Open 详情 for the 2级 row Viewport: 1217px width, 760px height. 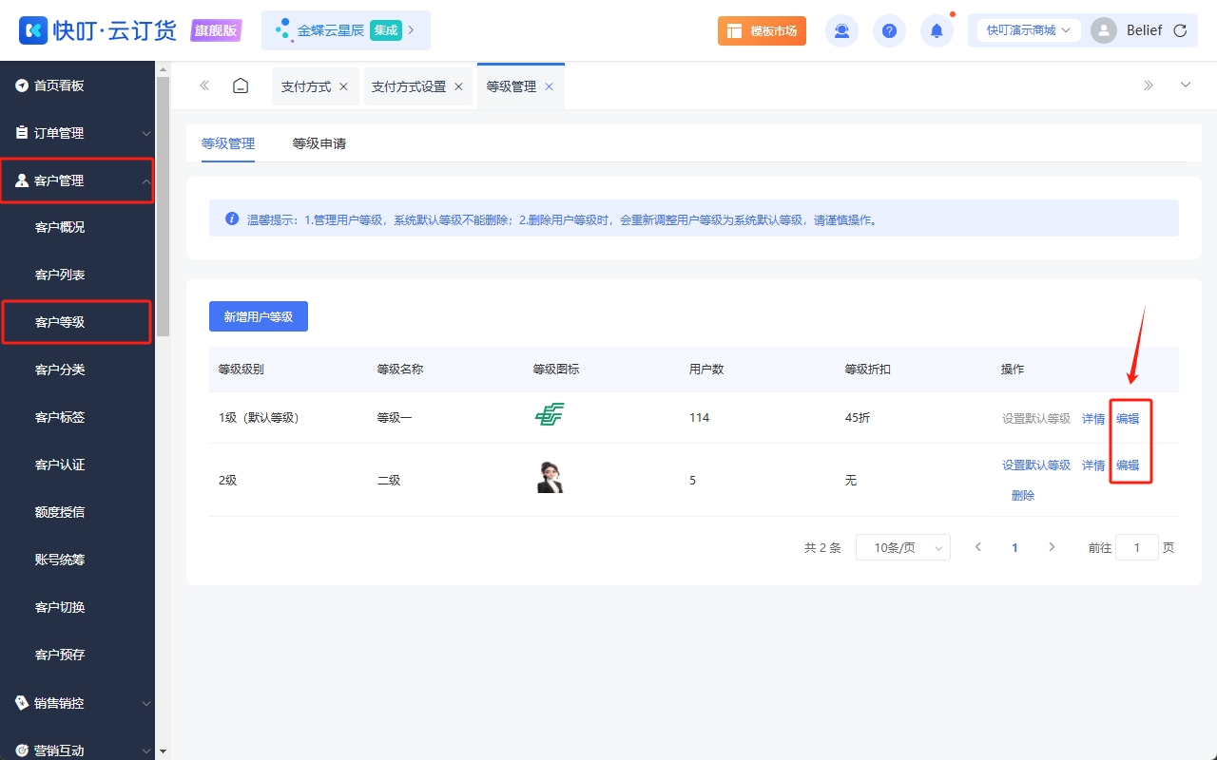1093,465
